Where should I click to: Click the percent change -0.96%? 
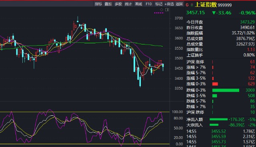247,13
